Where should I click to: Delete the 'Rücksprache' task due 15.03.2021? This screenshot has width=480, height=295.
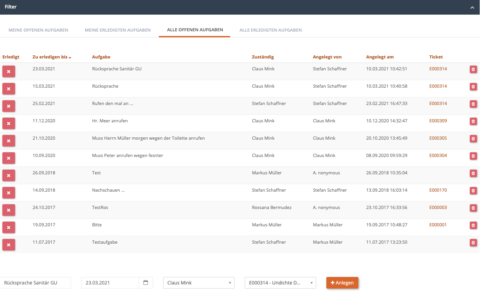click(x=473, y=87)
